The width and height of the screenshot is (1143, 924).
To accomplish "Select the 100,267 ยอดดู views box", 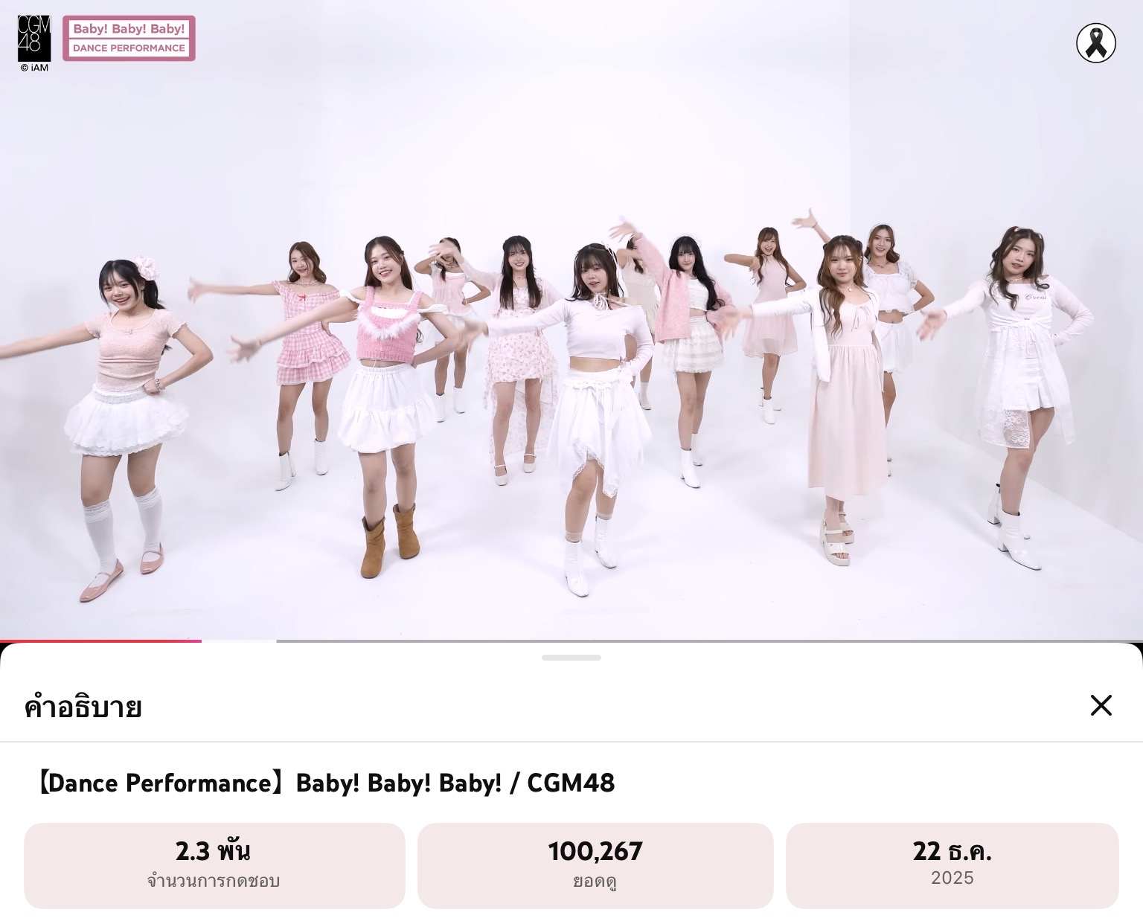I will click(595, 865).
